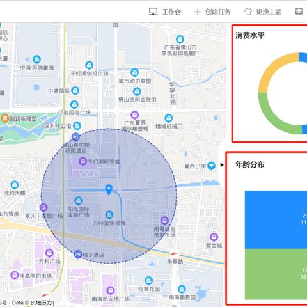Image resolution: width=307 pixels, height=307 pixels.
Task: Select the 家天下喜居广场 shopping marker
Action: coord(43,207)
